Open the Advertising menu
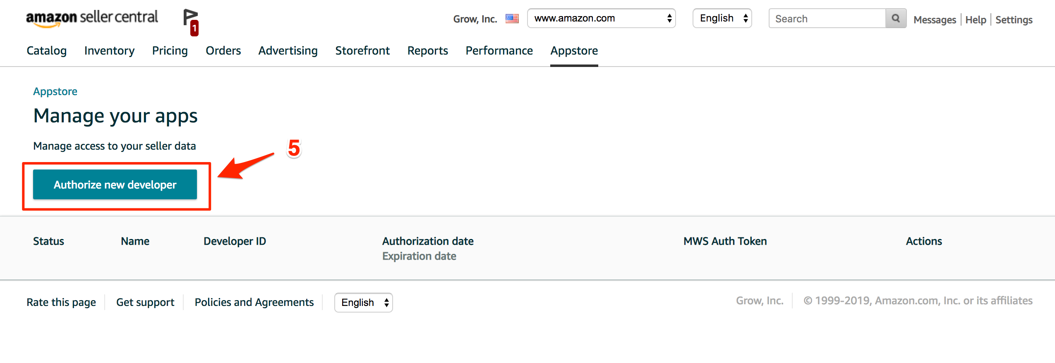The height and width of the screenshot is (363, 1055). coord(288,50)
